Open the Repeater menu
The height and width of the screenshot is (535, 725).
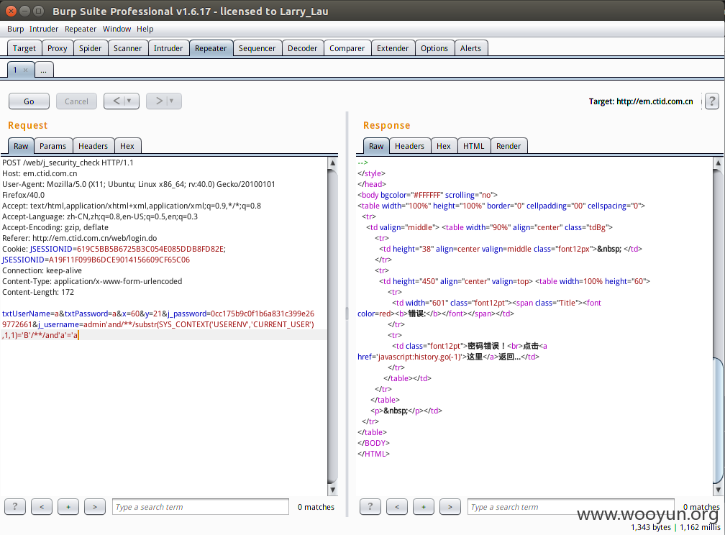pyautogui.click(x=81, y=29)
